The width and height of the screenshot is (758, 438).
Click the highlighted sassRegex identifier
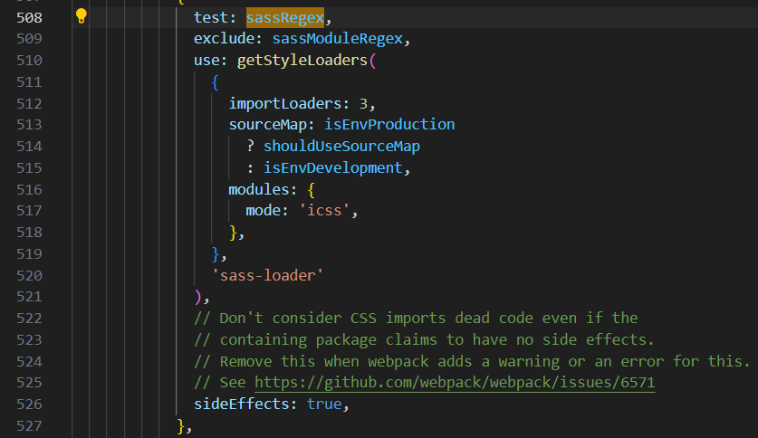coord(285,18)
